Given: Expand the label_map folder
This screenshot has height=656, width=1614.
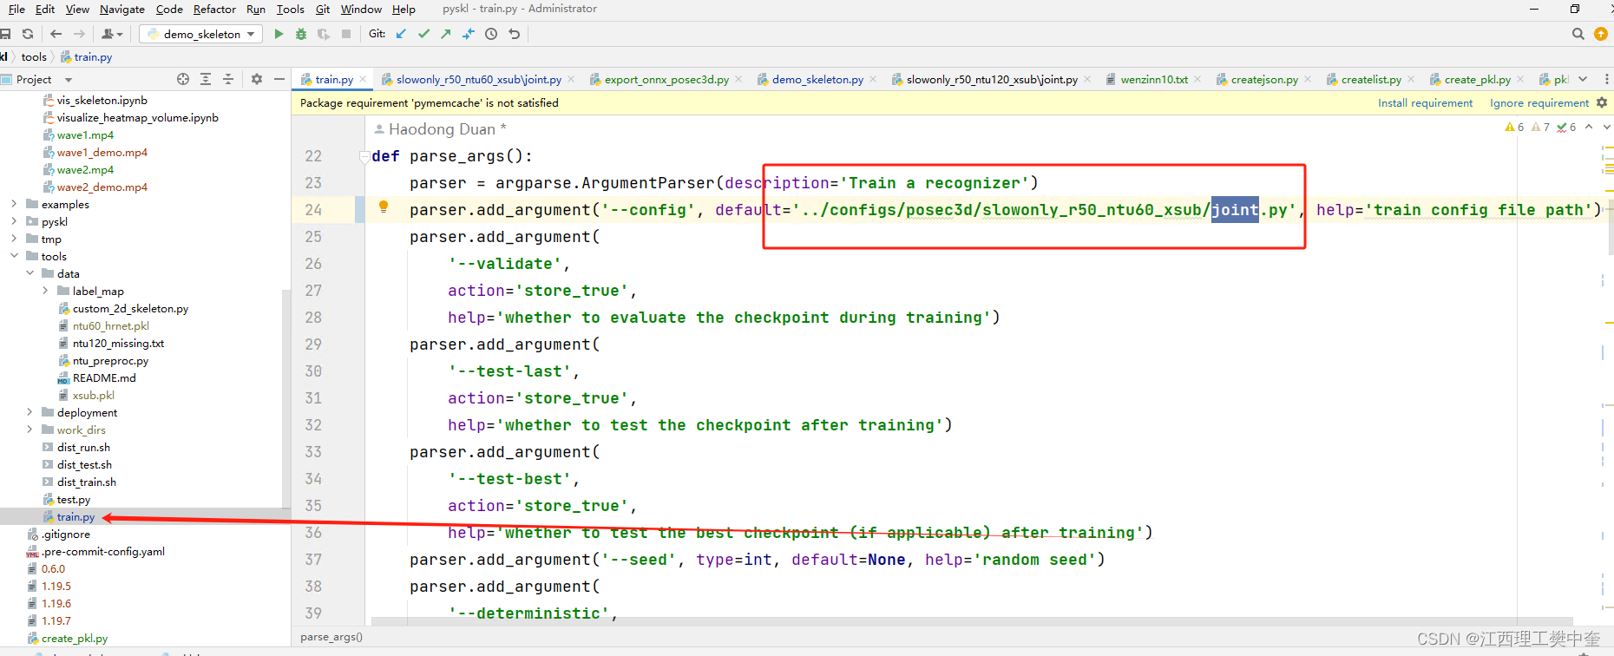Looking at the screenshot, I should pyautogui.click(x=45, y=291).
